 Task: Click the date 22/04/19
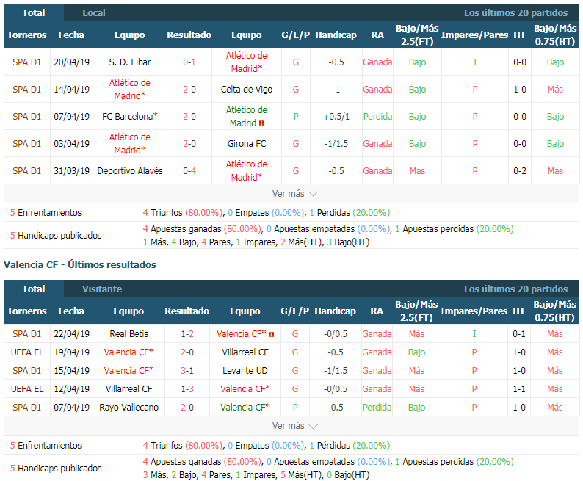tap(71, 334)
